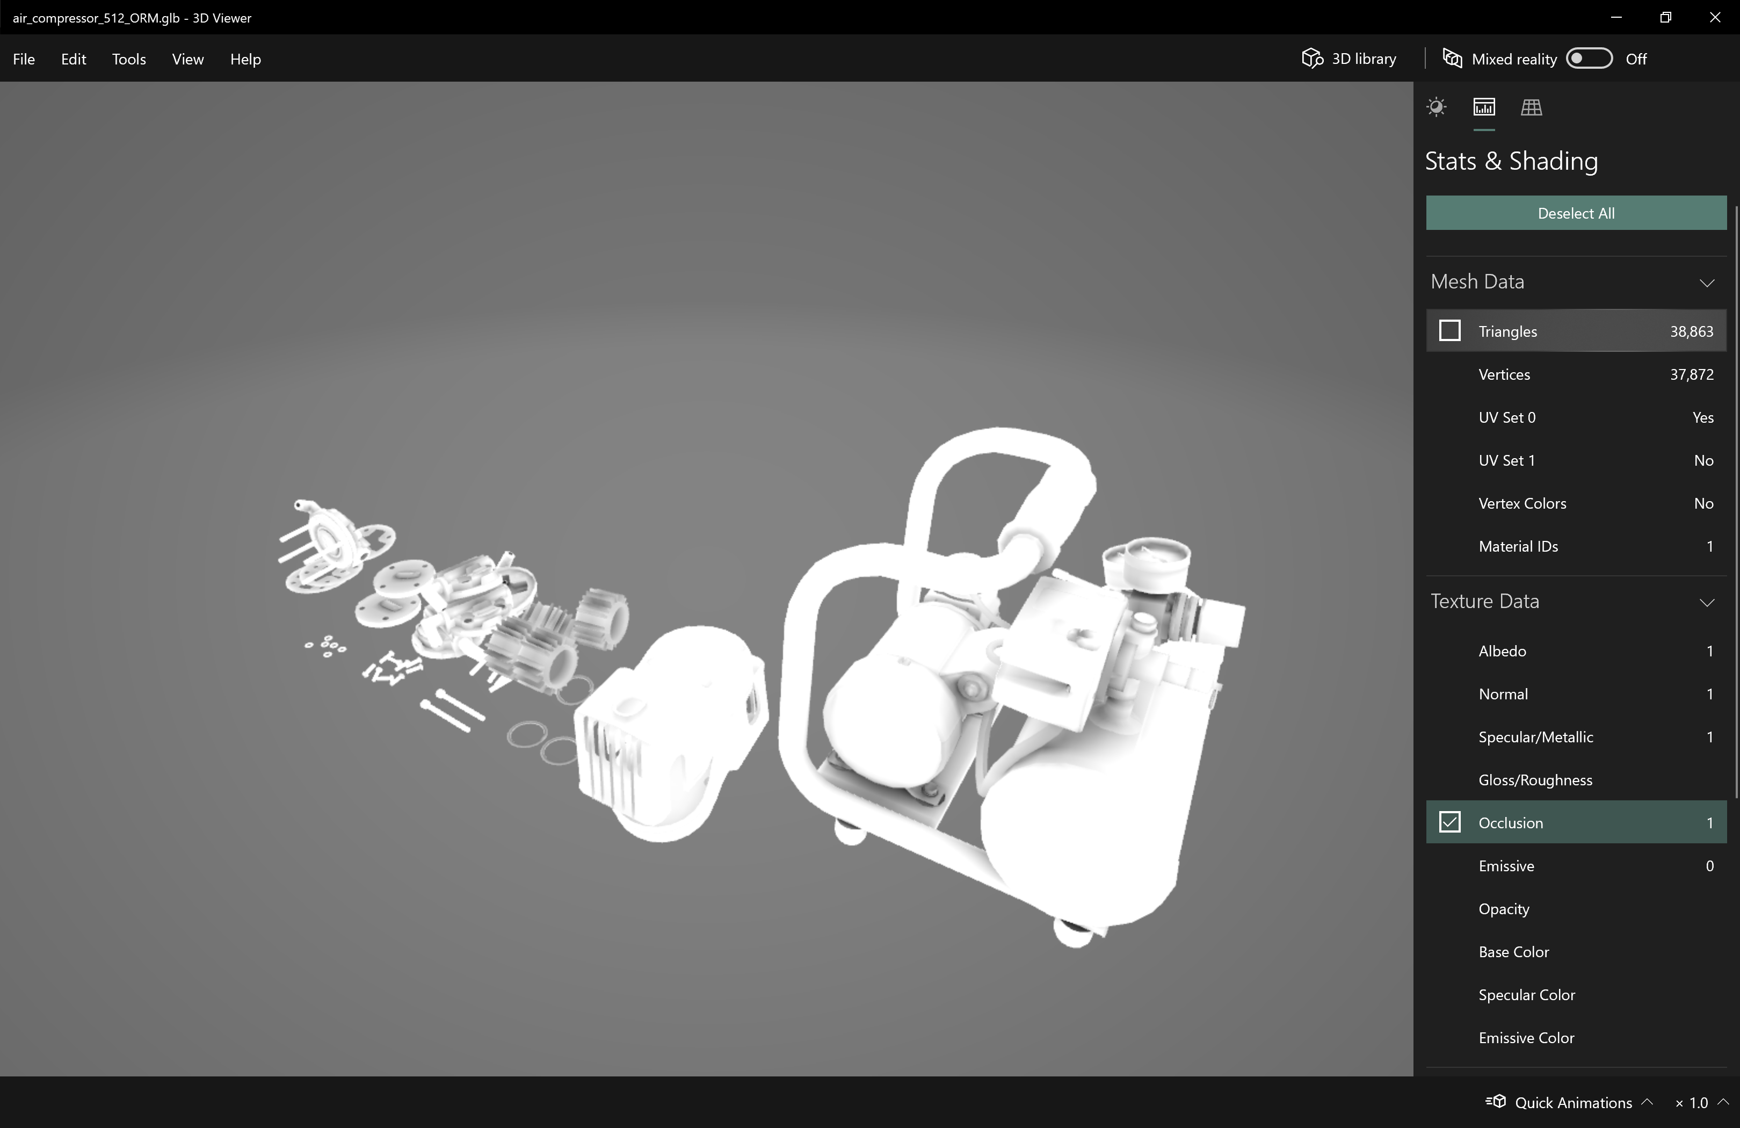Select the stats bar chart icon
Image resolution: width=1740 pixels, height=1128 pixels.
click(1483, 106)
